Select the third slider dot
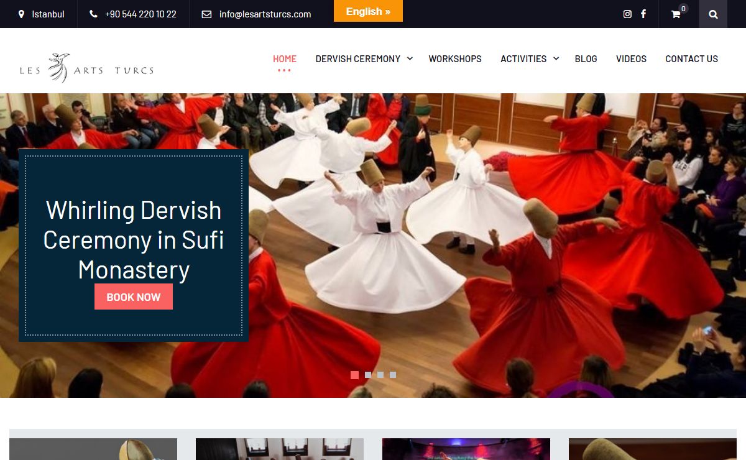The image size is (746, 460). pos(380,375)
